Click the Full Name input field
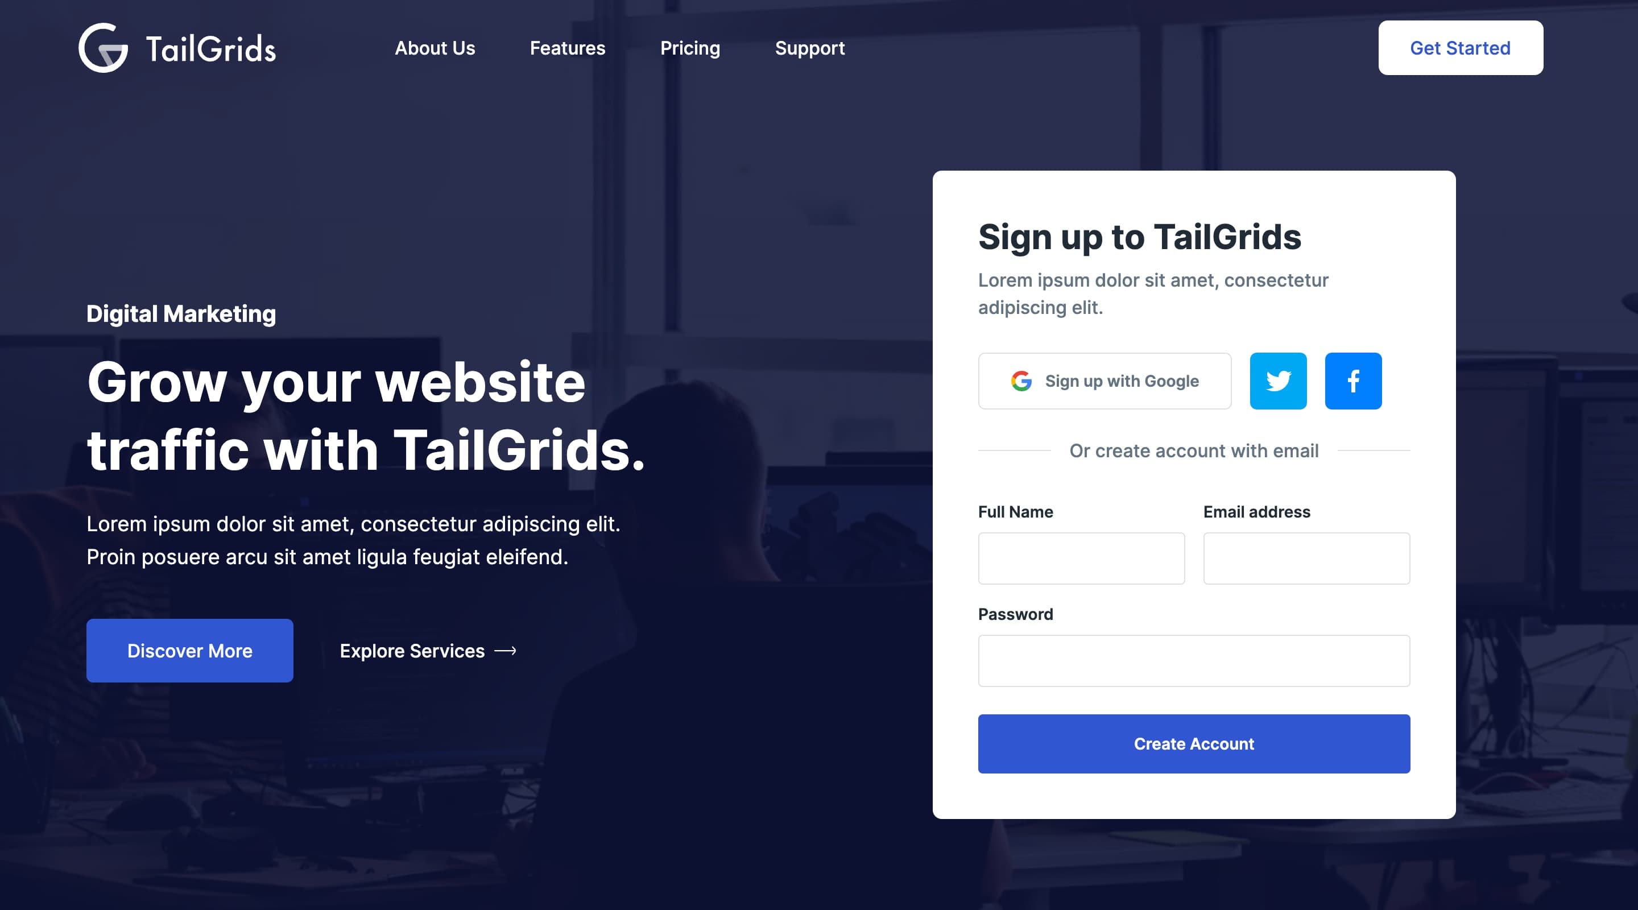The width and height of the screenshot is (1638, 910). pos(1081,557)
